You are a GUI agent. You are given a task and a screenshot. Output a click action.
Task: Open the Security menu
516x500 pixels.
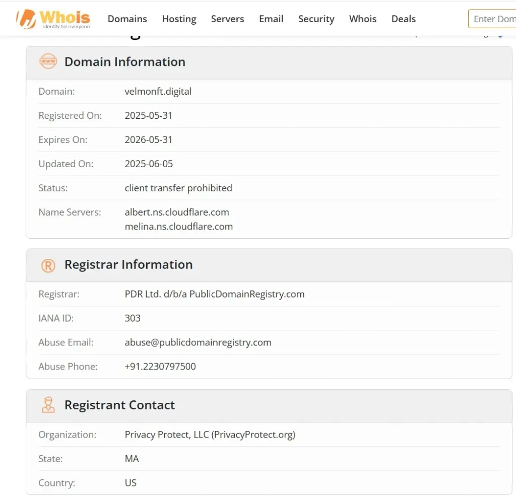click(316, 19)
